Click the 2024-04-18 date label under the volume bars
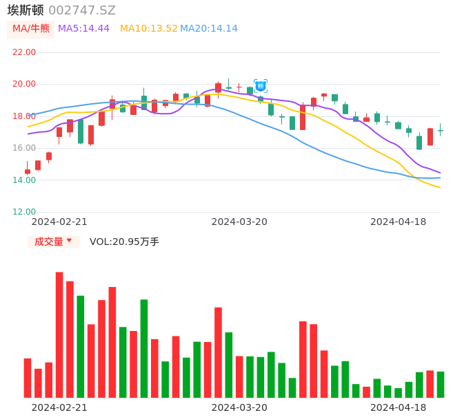The image size is (473, 417). 398,407
